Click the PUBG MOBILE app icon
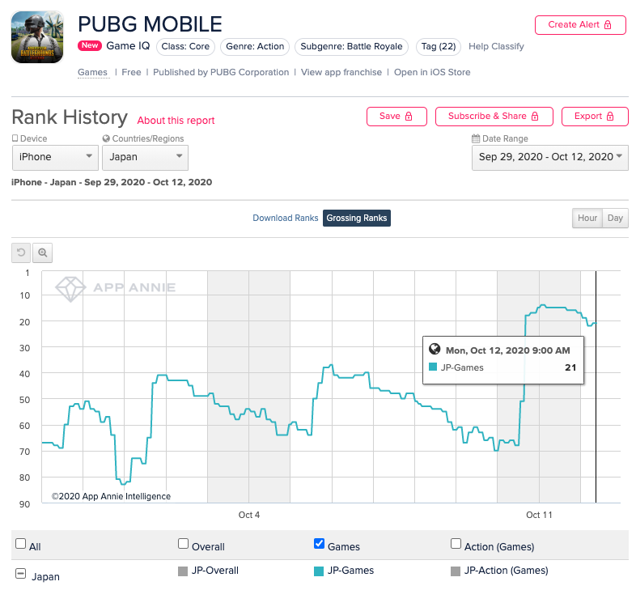Image resolution: width=636 pixels, height=590 pixels. tap(37, 37)
